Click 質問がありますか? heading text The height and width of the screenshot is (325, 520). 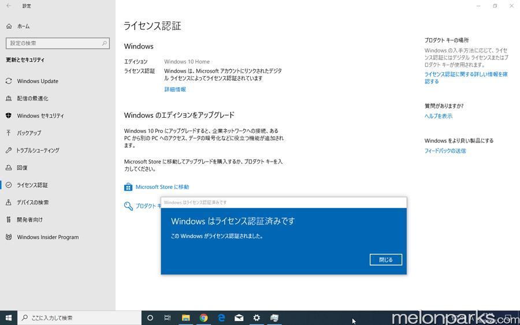[x=444, y=106]
